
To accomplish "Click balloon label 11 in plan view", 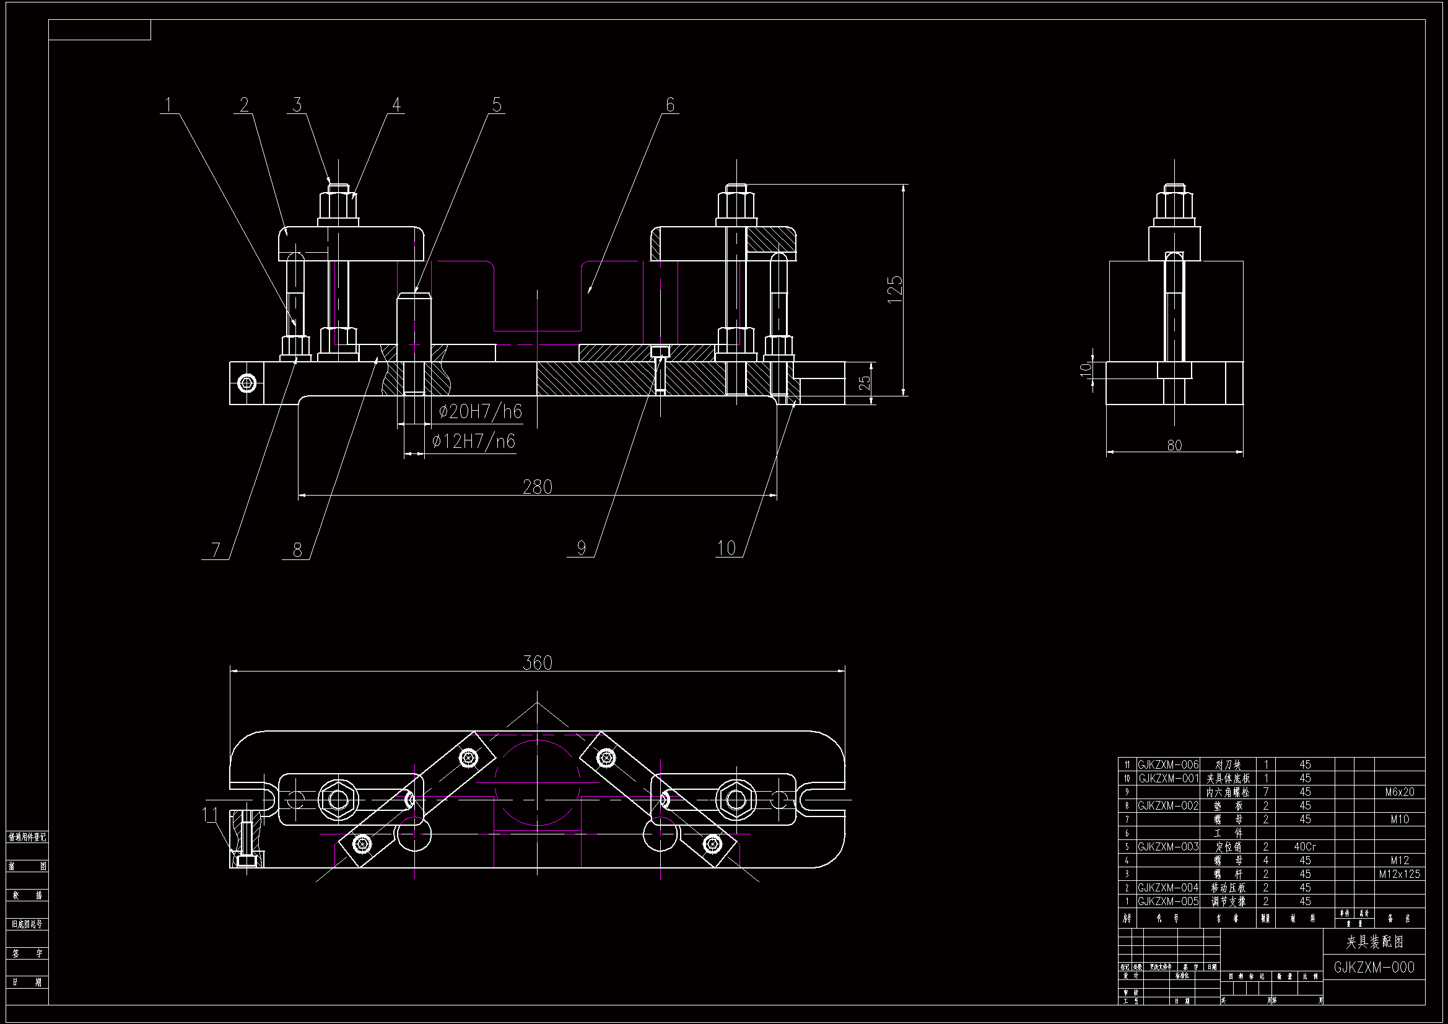I will pos(211,815).
